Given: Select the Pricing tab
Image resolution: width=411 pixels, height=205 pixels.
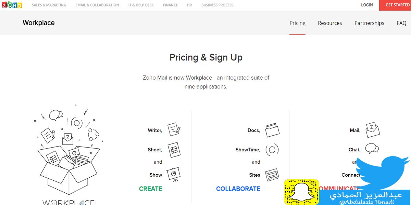Looking at the screenshot, I should [x=297, y=23].
